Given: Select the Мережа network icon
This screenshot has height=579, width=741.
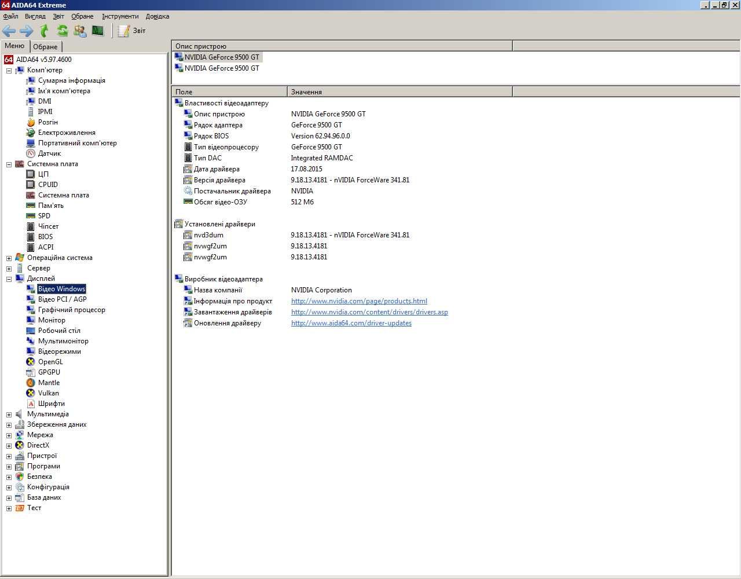Looking at the screenshot, I should pos(20,435).
